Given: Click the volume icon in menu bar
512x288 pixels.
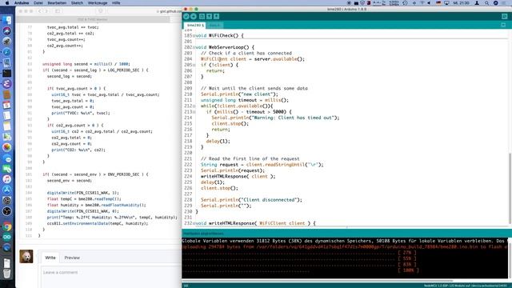Looking at the screenshot, I should pyautogui.click(x=429, y=3).
